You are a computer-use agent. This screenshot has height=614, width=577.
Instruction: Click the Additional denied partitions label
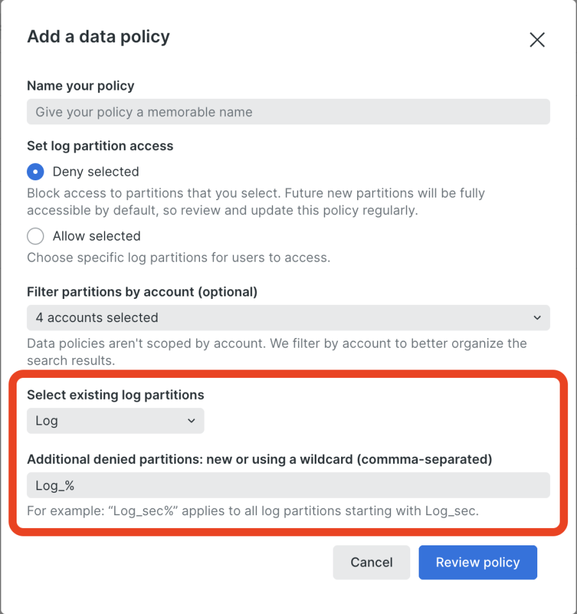[259, 459]
